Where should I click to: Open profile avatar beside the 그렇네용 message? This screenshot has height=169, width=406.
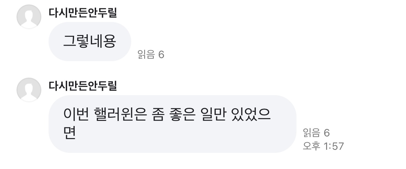click(x=29, y=16)
